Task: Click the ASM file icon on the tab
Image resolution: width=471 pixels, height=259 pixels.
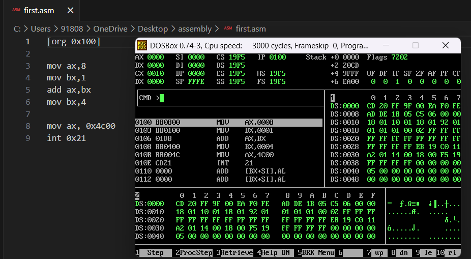Action: click(16, 10)
